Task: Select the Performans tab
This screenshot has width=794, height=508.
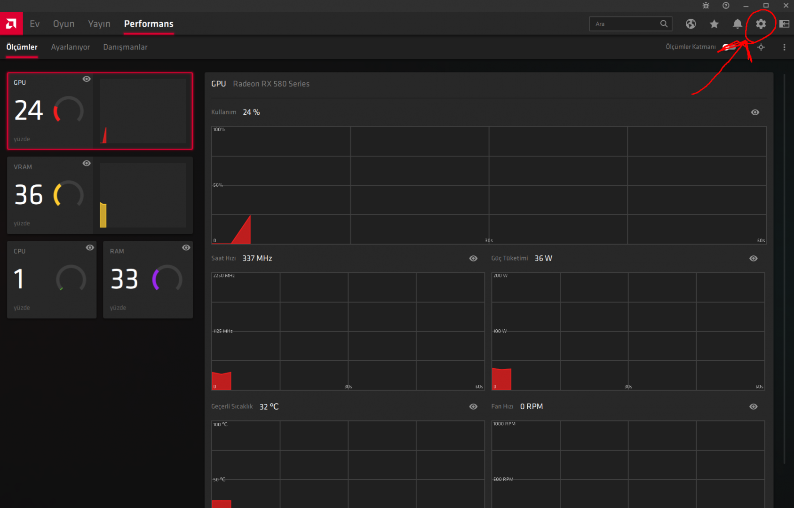Action: pos(149,24)
